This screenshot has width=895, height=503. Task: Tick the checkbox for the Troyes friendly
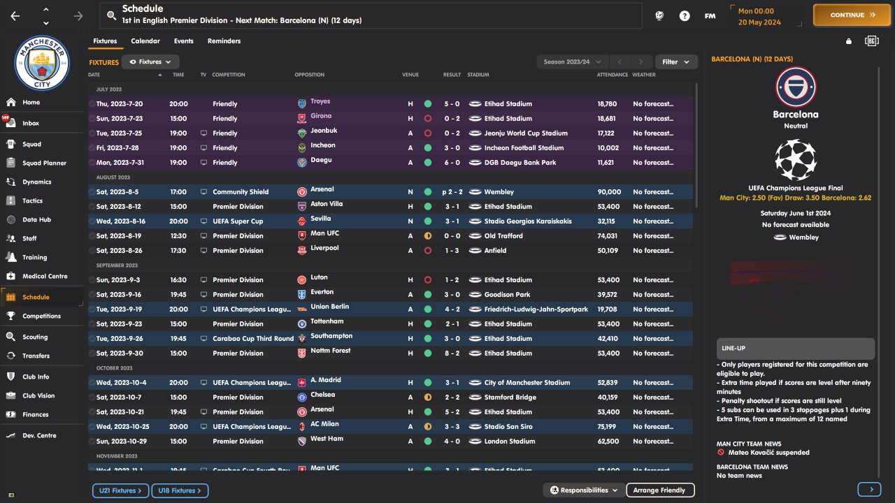pyautogui.click(x=92, y=103)
